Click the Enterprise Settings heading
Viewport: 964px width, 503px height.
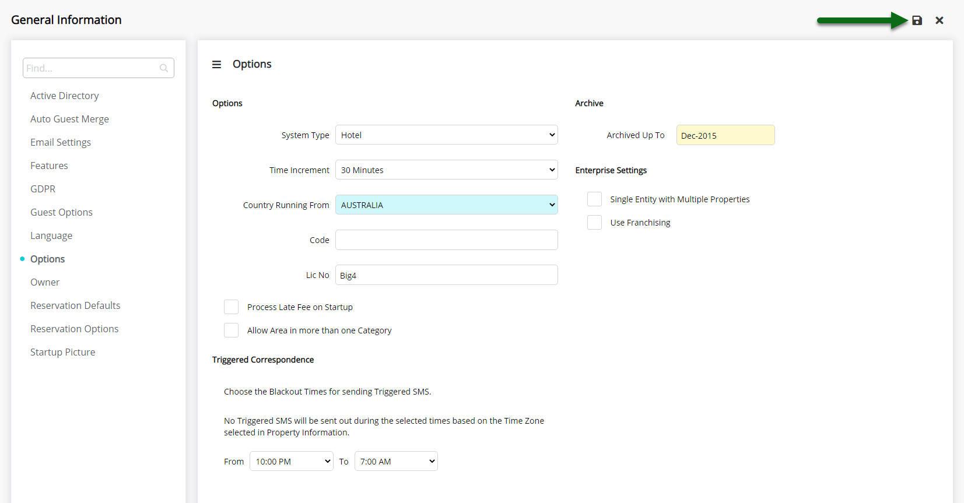click(x=611, y=170)
